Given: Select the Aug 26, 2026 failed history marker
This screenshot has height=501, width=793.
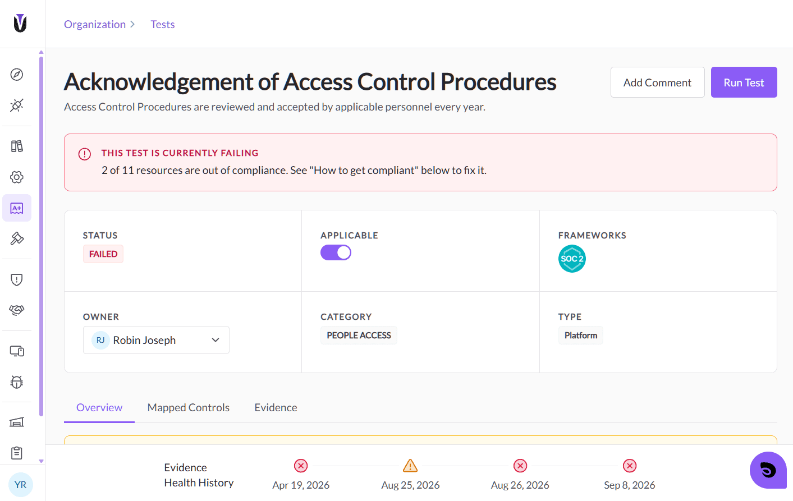Looking at the screenshot, I should click(x=520, y=466).
